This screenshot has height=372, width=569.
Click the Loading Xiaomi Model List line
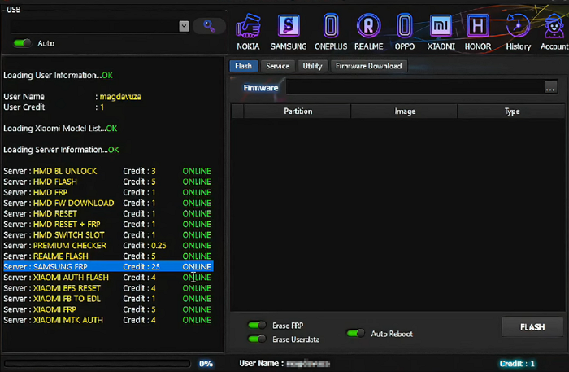(x=60, y=129)
